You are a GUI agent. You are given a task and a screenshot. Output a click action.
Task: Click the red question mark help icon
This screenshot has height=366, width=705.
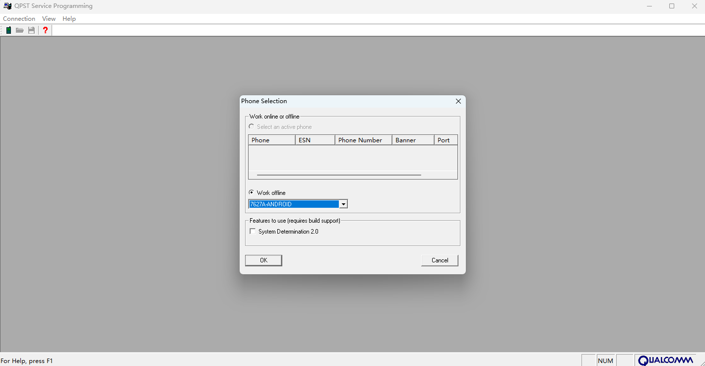pos(45,30)
